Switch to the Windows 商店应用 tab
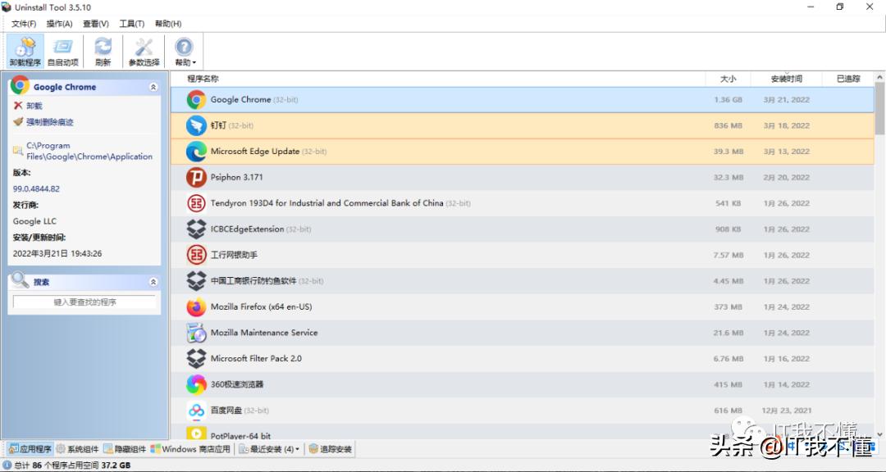Image resolution: width=886 pixels, height=472 pixels. 190,449
